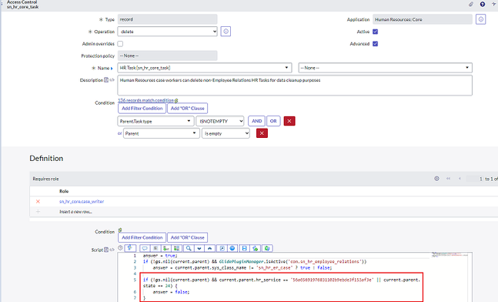The height and width of the screenshot is (302, 498).
Task: Open the ISNOTEMPTY operator dropdown
Action: pos(220,121)
